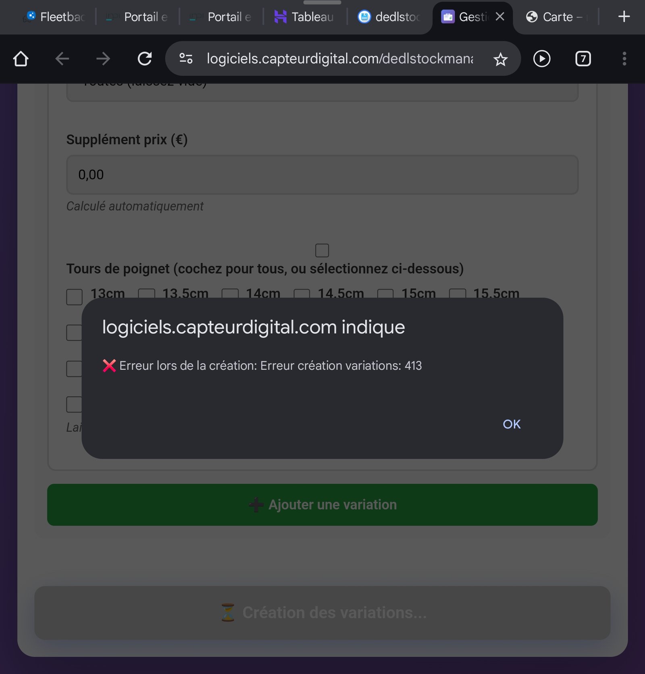Open site settings icon in address bar
Screen dimensions: 645x674
pyautogui.click(x=186, y=59)
